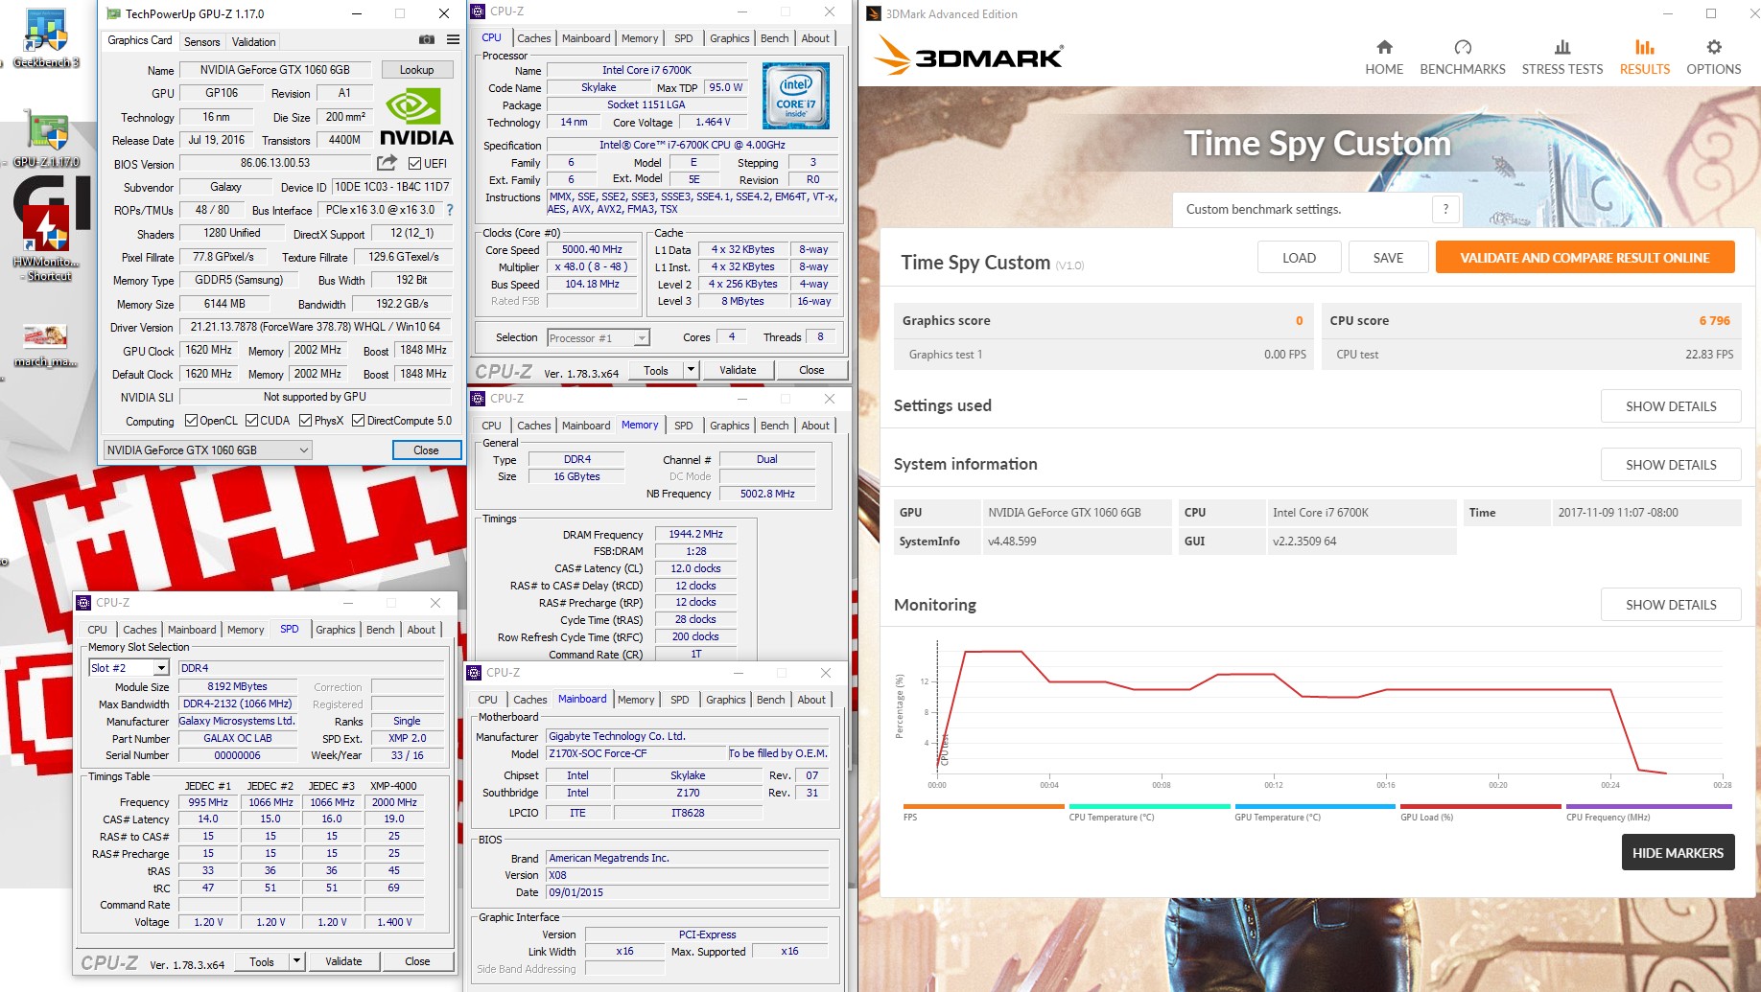This screenshot has width=1761, height=992.
Task: Open the Graphics tab in the CPU-Z SPD window
Action: coord(335,630)
